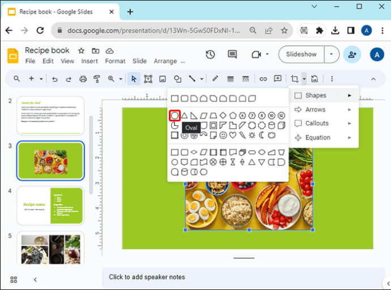
Task: Open the new slide dropdown arrow
Action: click(41, 79)
